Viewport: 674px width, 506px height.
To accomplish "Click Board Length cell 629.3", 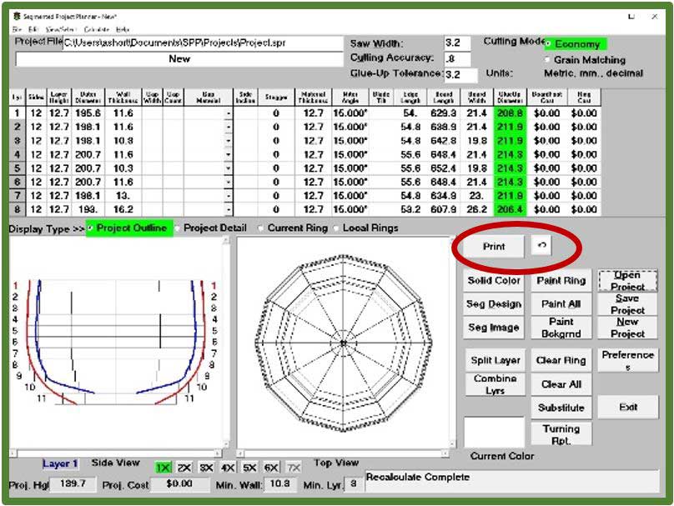I will tap(444, 113).
